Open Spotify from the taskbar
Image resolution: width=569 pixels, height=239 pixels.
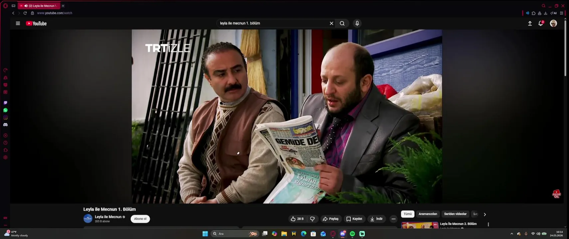coord(352,234)
